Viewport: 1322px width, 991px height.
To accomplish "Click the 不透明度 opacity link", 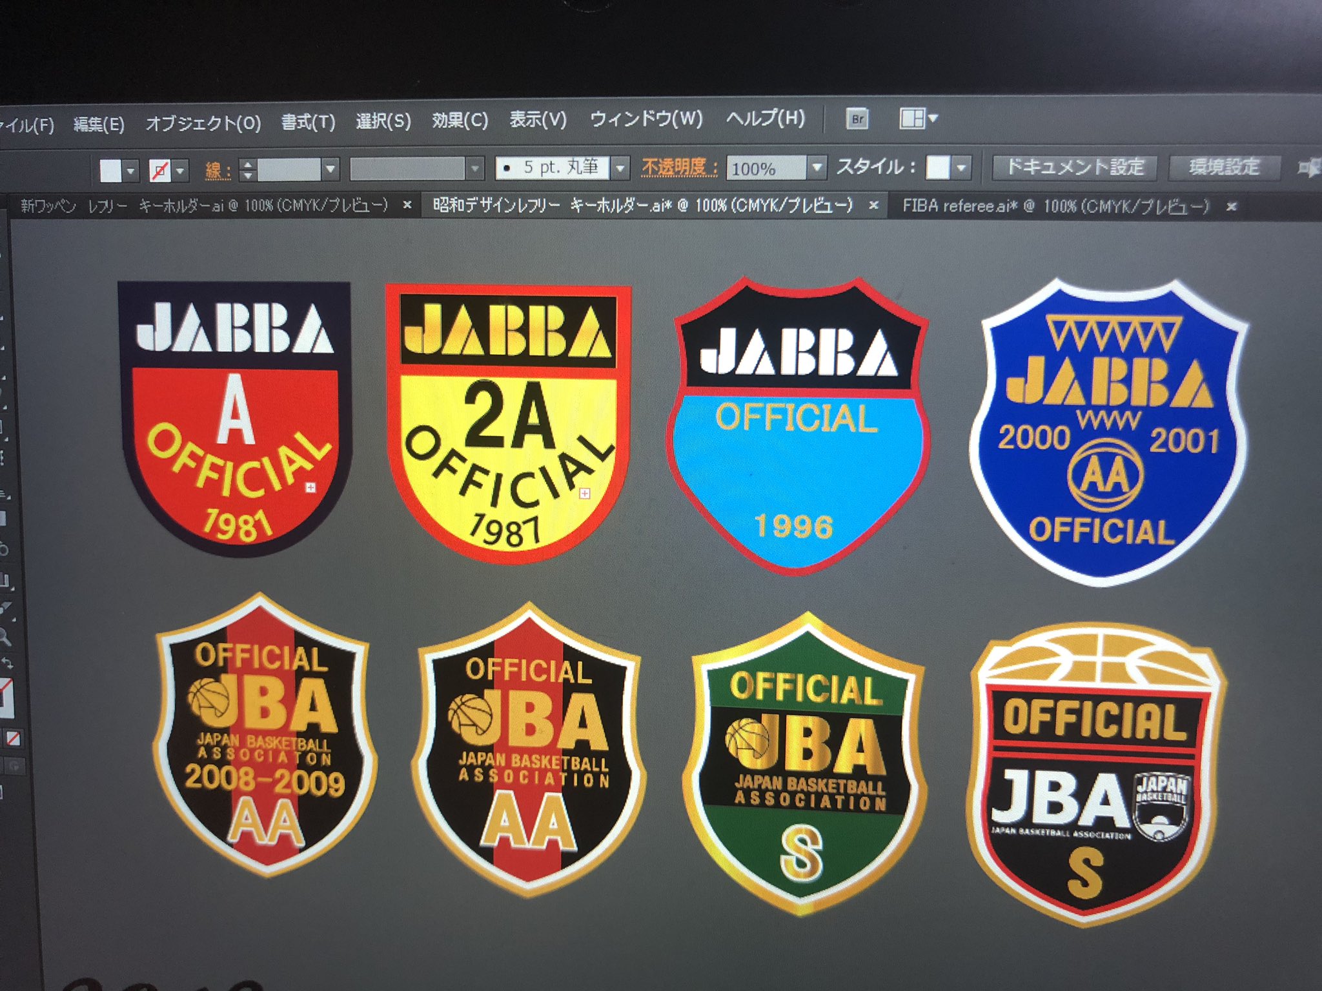I will (680, 168).
